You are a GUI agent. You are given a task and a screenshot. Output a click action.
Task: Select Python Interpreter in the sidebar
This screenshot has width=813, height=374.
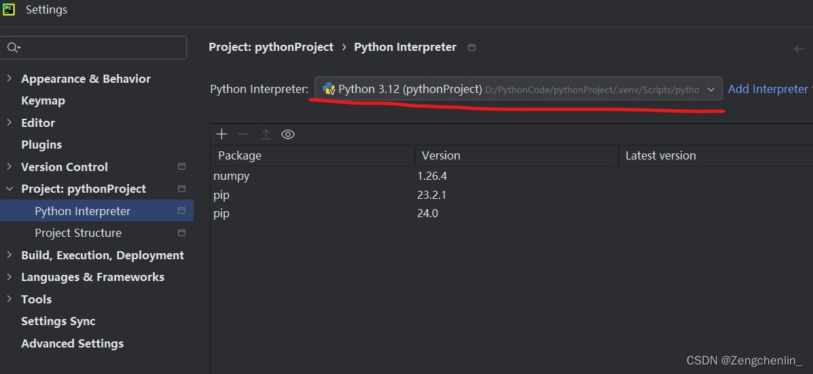point(82,211)
